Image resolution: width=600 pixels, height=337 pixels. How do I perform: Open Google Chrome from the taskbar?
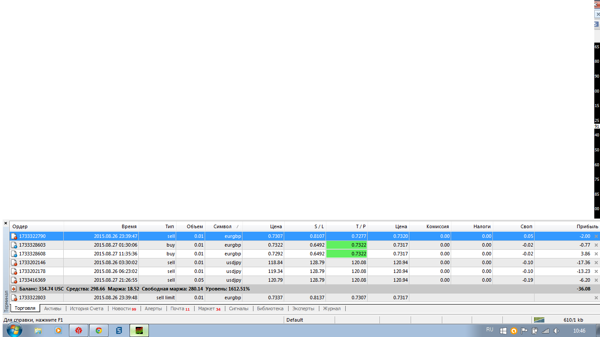point(99,330)
